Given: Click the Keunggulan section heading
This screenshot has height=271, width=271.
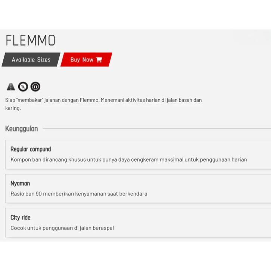Looking at the screenshot, I should point(22,129).
